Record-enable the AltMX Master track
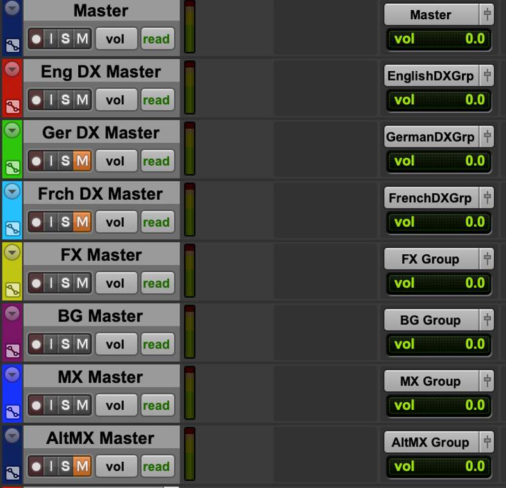The height and width of the screenshot is (488, 506). point(36,466)
